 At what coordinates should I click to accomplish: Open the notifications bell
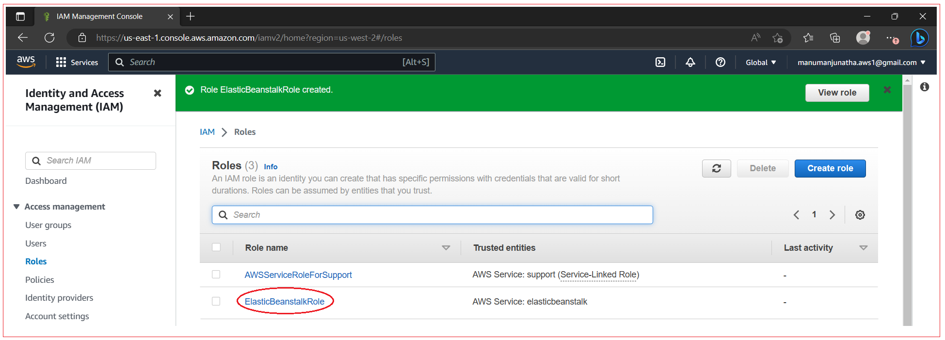pos(690,62)
